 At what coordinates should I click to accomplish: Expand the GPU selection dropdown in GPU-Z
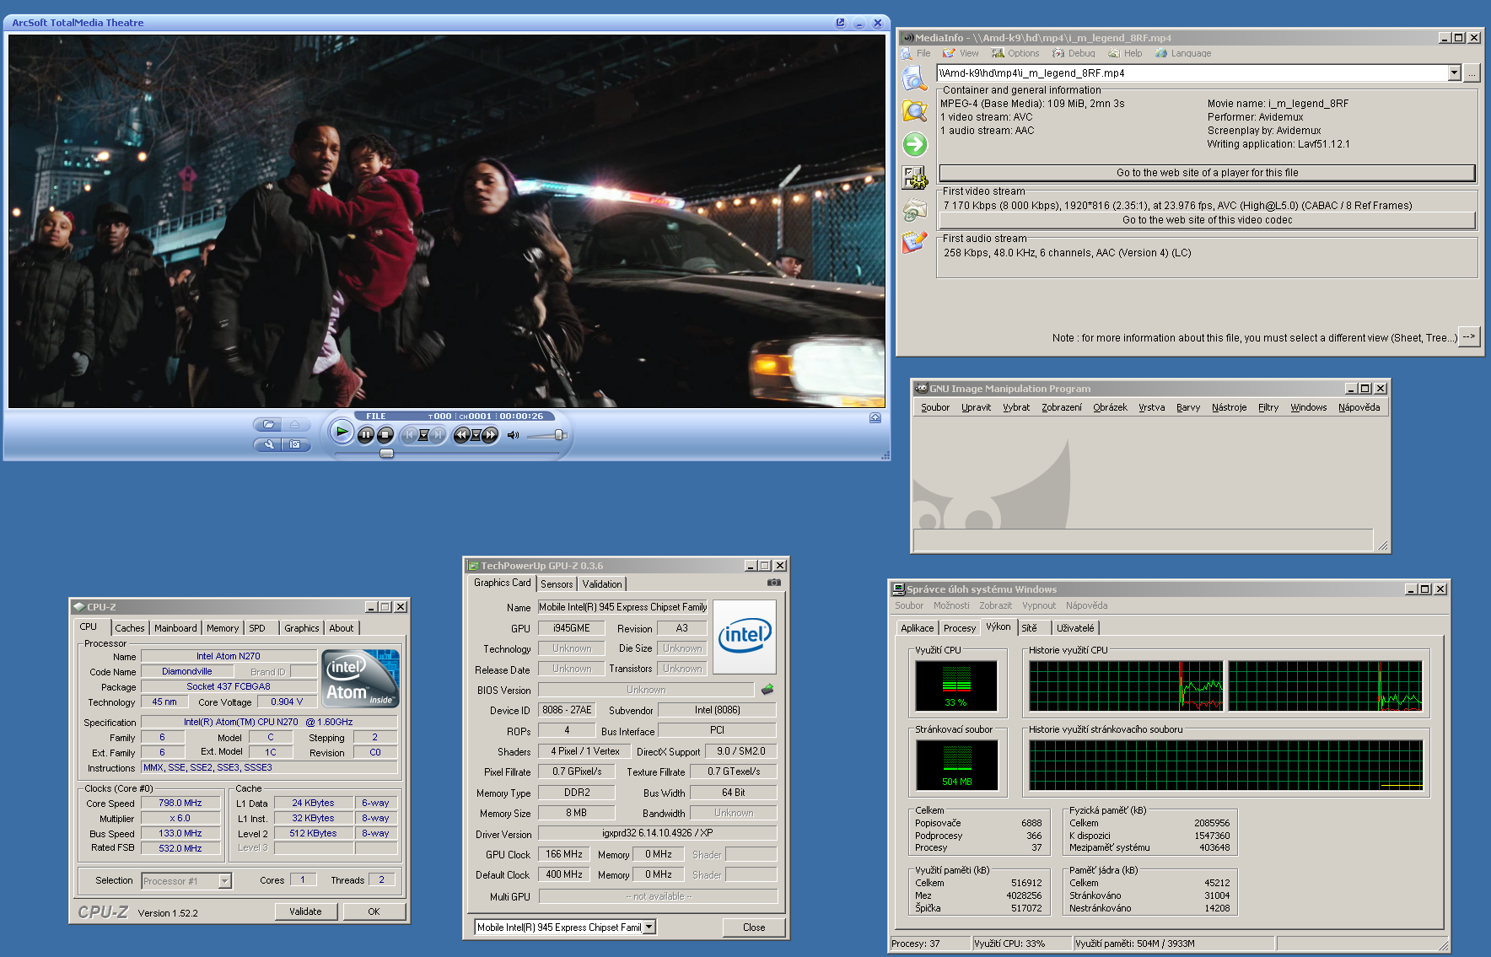(x=649, y=927)
